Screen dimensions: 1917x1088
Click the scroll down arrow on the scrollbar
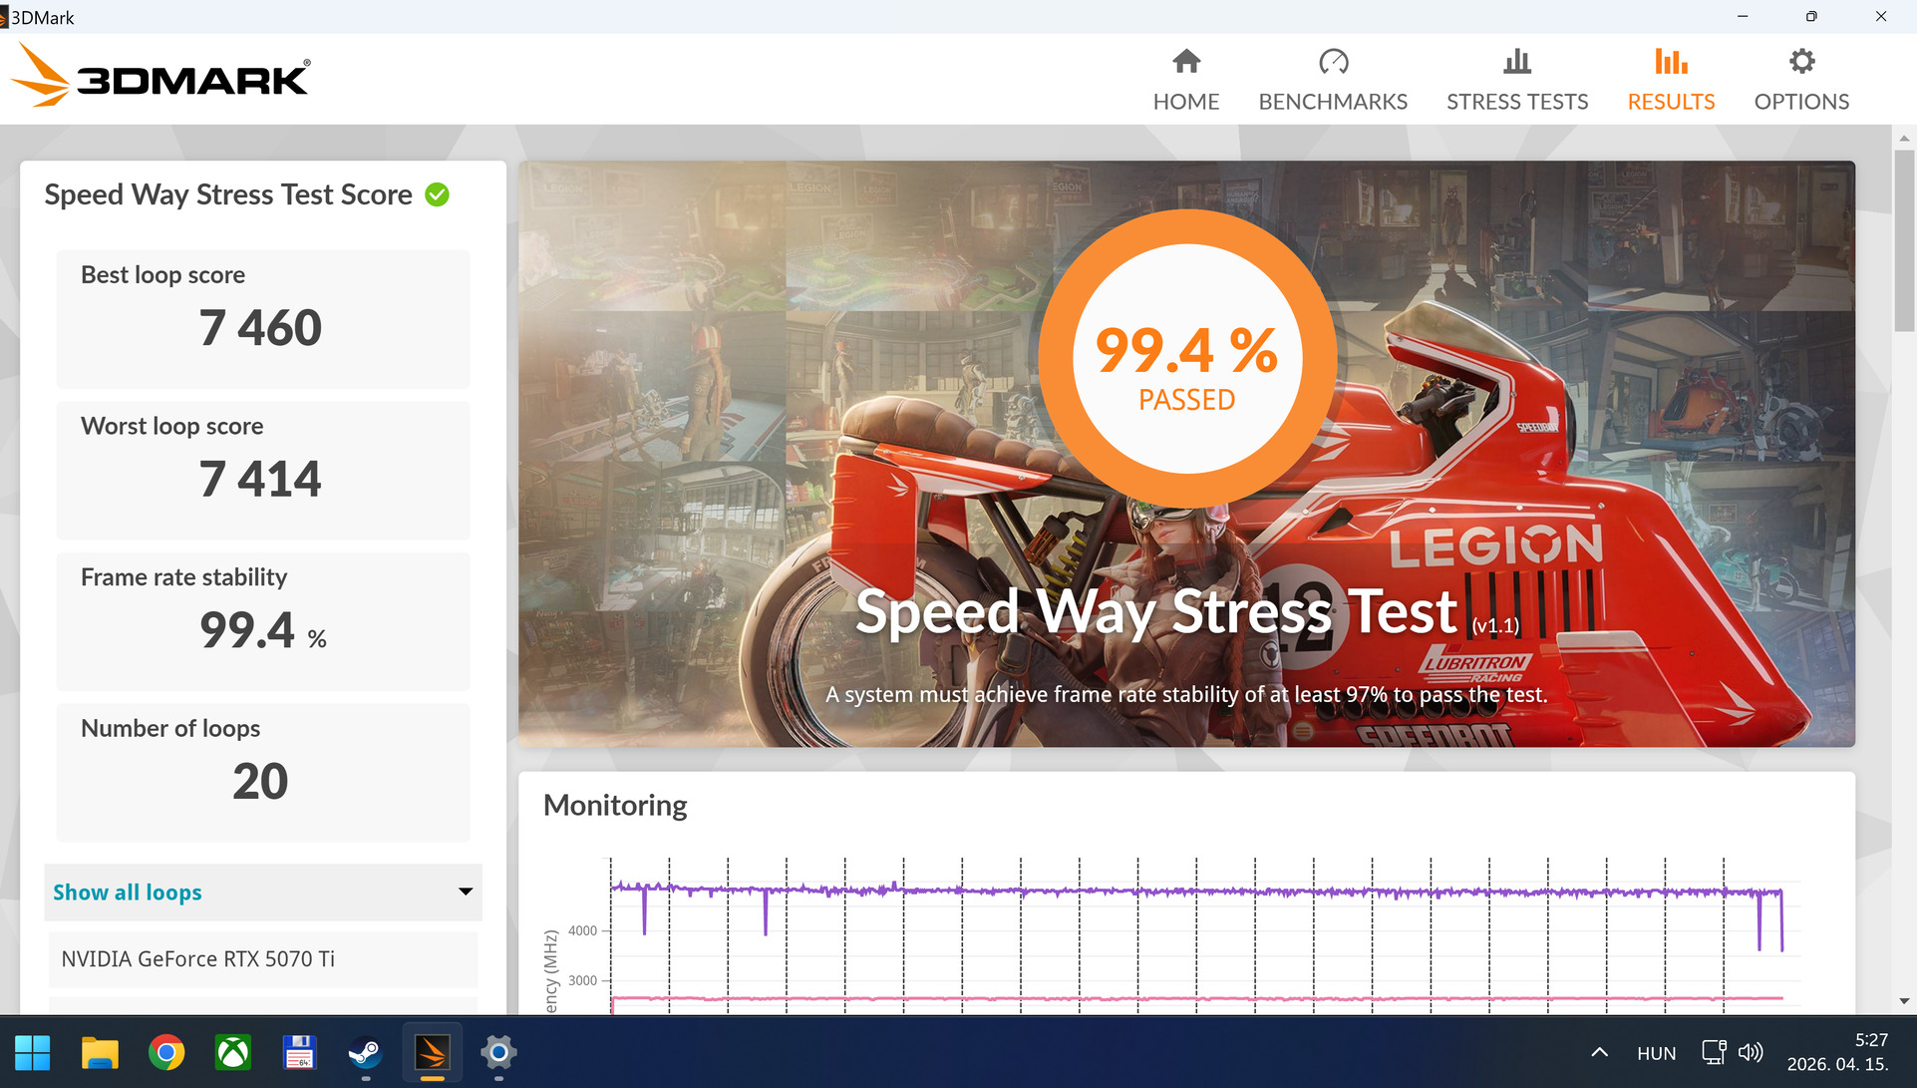(1904, 1001)
